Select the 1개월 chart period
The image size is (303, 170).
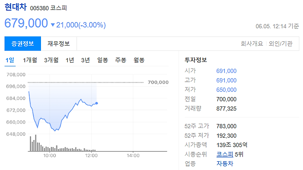pyautogui.click(x=30, y=60)
